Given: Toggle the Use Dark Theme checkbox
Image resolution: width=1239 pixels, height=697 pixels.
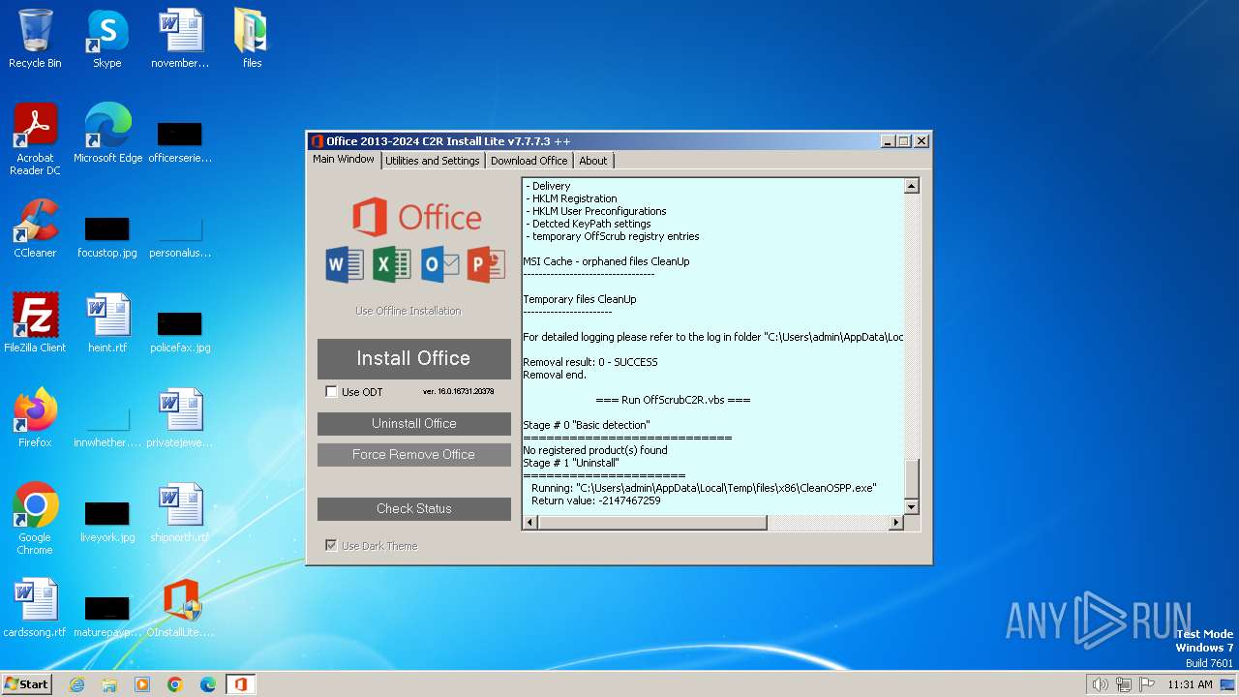Looking at the screenshot, I should (x=331, y=546).
